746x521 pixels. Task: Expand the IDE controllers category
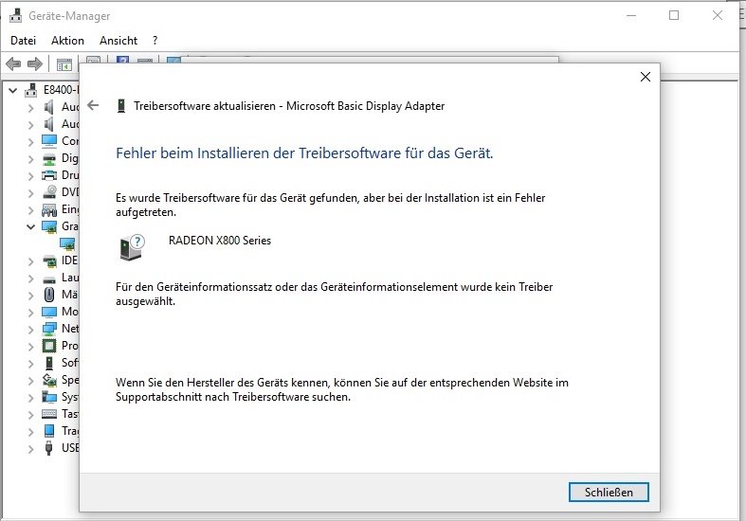[x=31, y=262]
